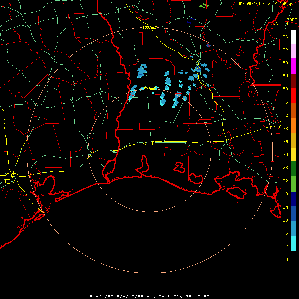
Task: Click the 54 value on the scale
Action: click(285, 76)
